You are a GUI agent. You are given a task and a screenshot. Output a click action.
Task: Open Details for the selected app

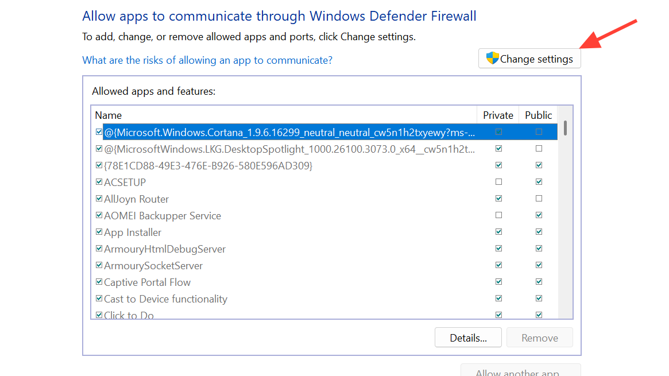tap(468, 338)
